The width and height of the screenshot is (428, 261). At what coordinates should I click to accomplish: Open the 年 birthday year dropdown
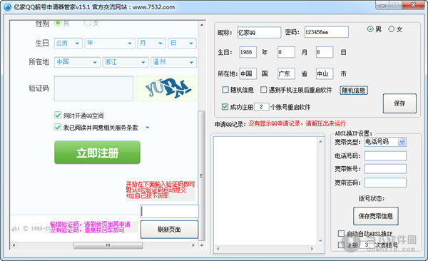110,43
